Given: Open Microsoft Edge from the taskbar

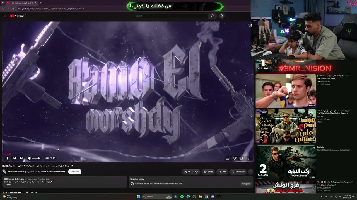Looking at the screenshot, I should [x=188, y=197].
